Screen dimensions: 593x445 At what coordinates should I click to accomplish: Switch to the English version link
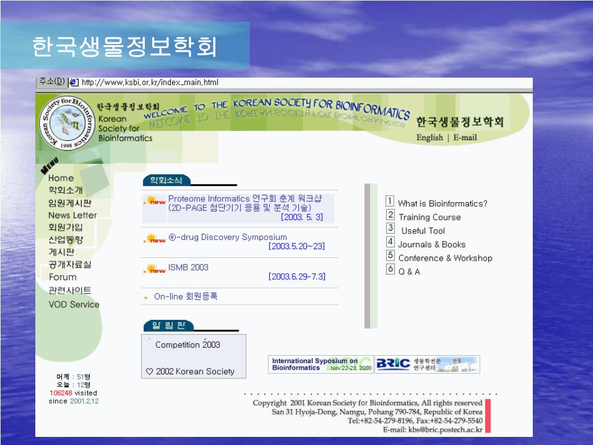pos(430,138)
